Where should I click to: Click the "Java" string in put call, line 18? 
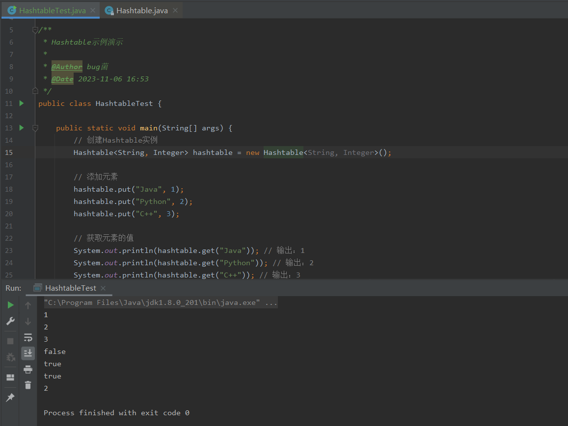(x=149, y=189)
